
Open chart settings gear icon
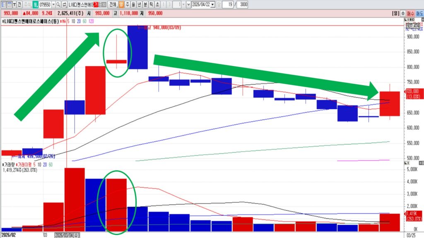pyautogui.click(x=403, y=13)
